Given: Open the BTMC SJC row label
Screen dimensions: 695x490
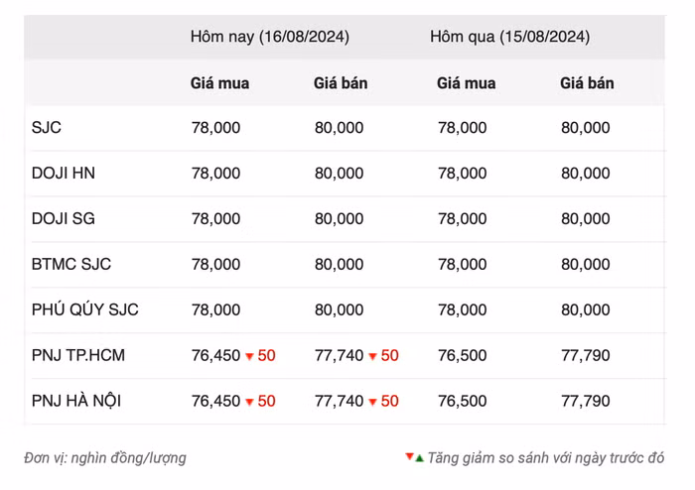Looking at the screenshot, I should 71,265.
